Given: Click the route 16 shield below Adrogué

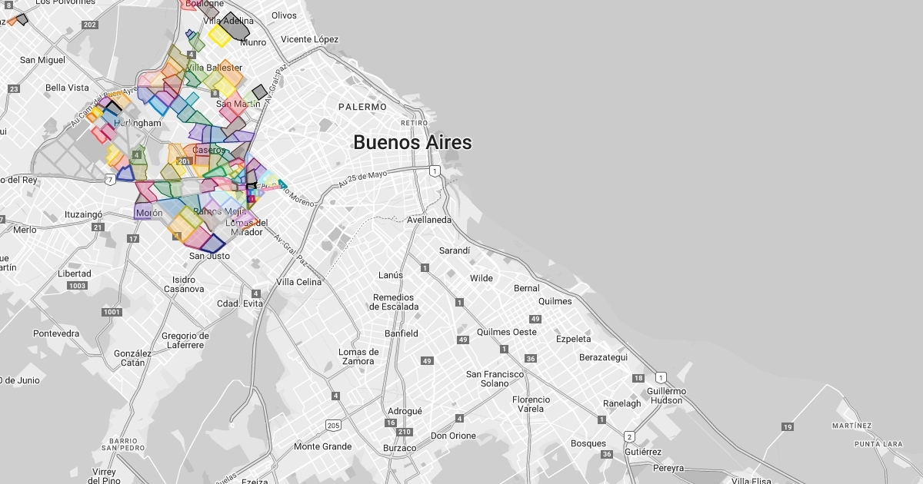Looking at the screenshot, I should [391, 423].
